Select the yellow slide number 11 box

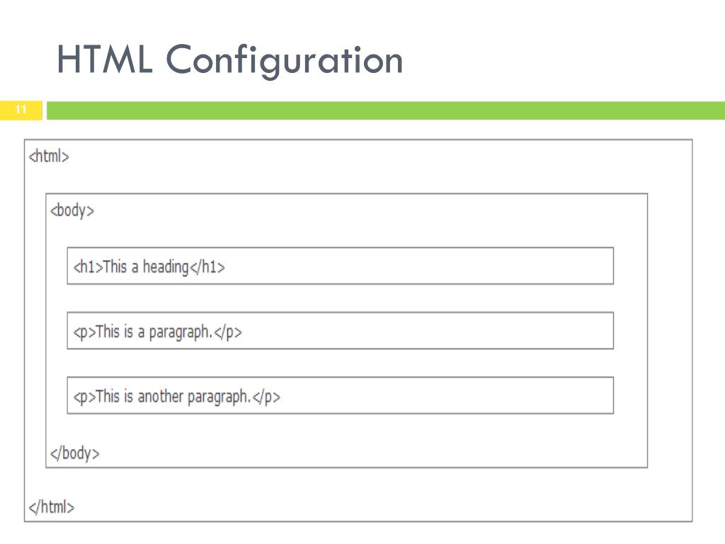coord(21,110)
